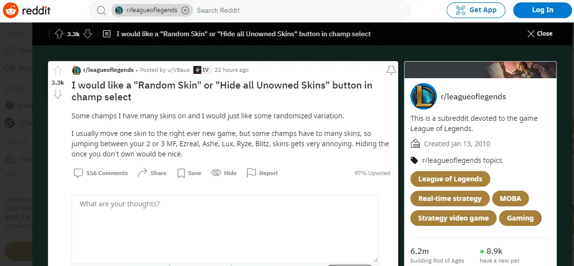Click the Created Jan 13, 2010 text

pyautogui.click(x=457, y=144)
